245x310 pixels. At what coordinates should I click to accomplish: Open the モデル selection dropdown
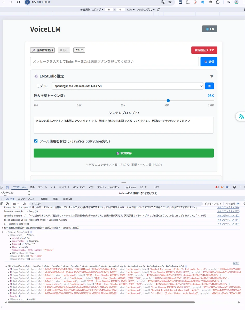pos(128,86)
